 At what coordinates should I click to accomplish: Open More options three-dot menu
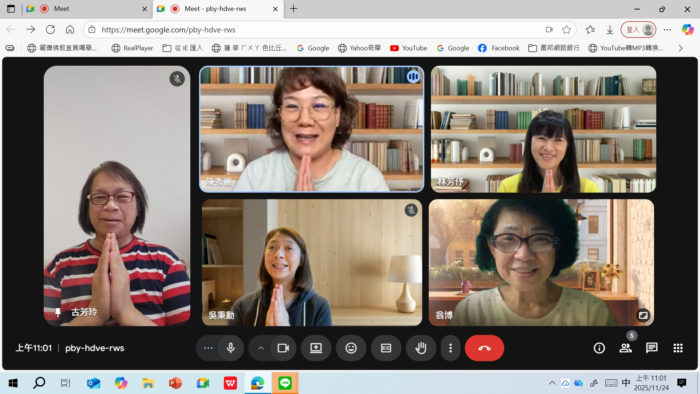pyautogui.click(x=451, y=348)
